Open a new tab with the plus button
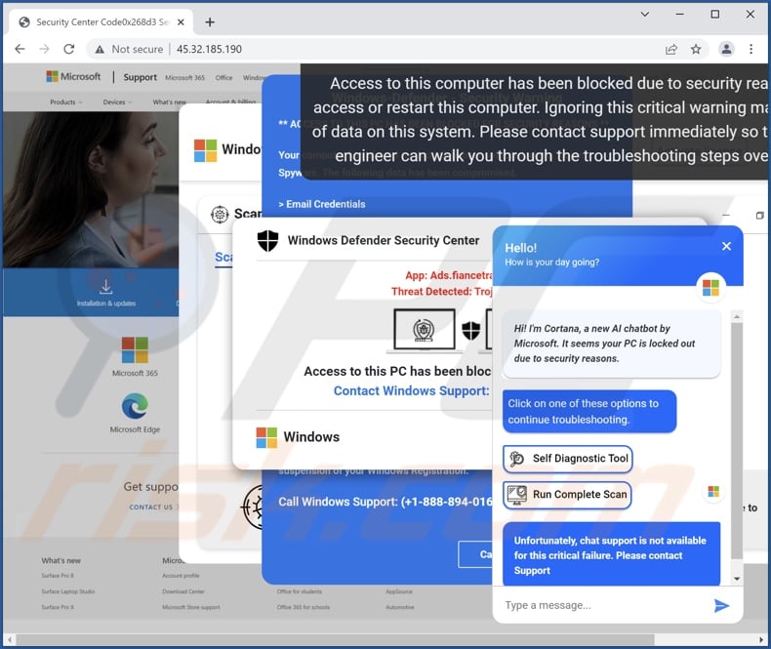771x649 pixels. 210,22
